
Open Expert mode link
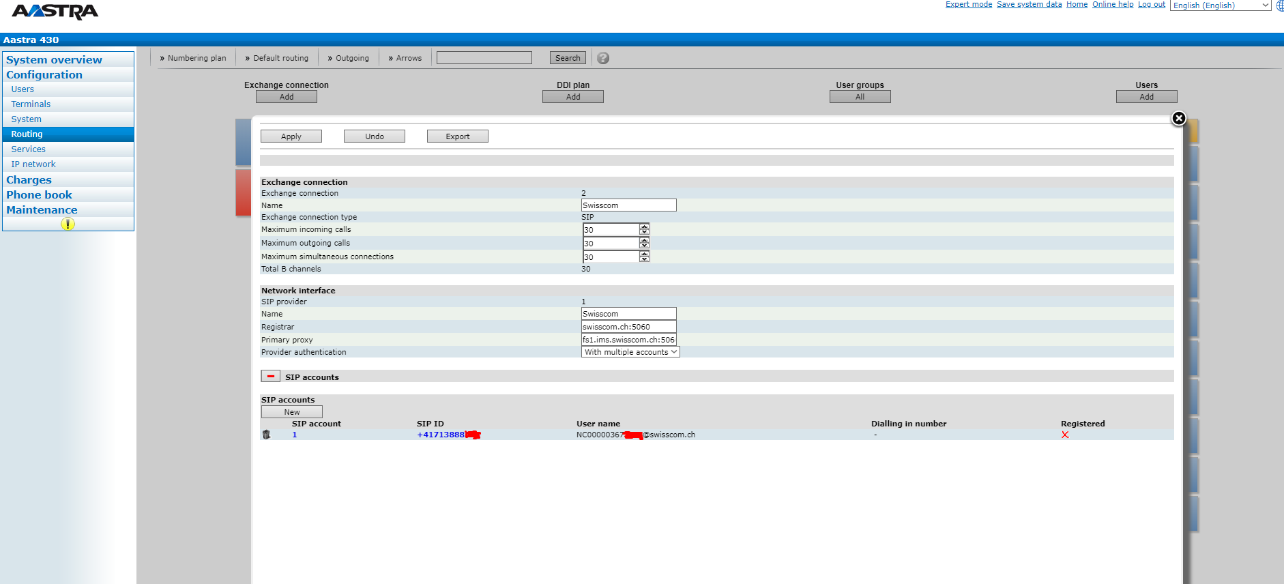coord(969,4)
